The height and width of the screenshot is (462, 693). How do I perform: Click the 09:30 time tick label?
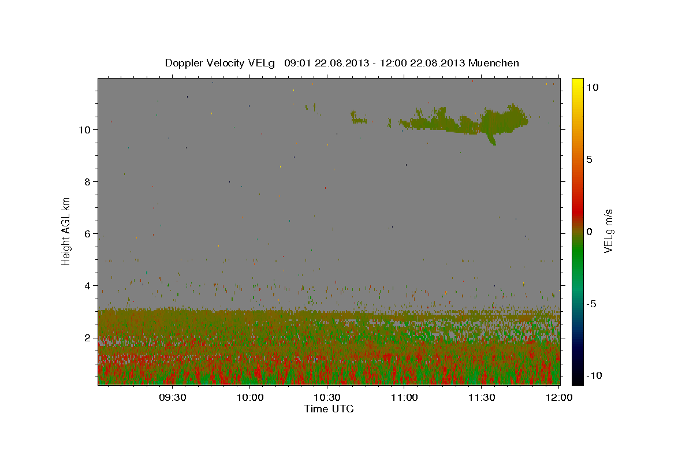click(173, 397)
